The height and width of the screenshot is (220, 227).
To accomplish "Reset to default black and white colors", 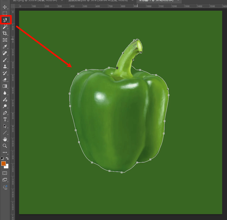I will 2,158.
